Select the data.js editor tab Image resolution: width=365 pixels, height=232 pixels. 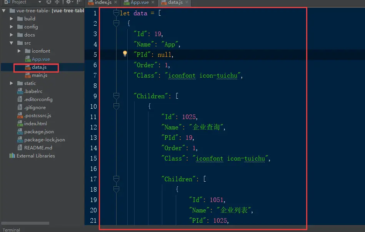click(x=175, y=3)
